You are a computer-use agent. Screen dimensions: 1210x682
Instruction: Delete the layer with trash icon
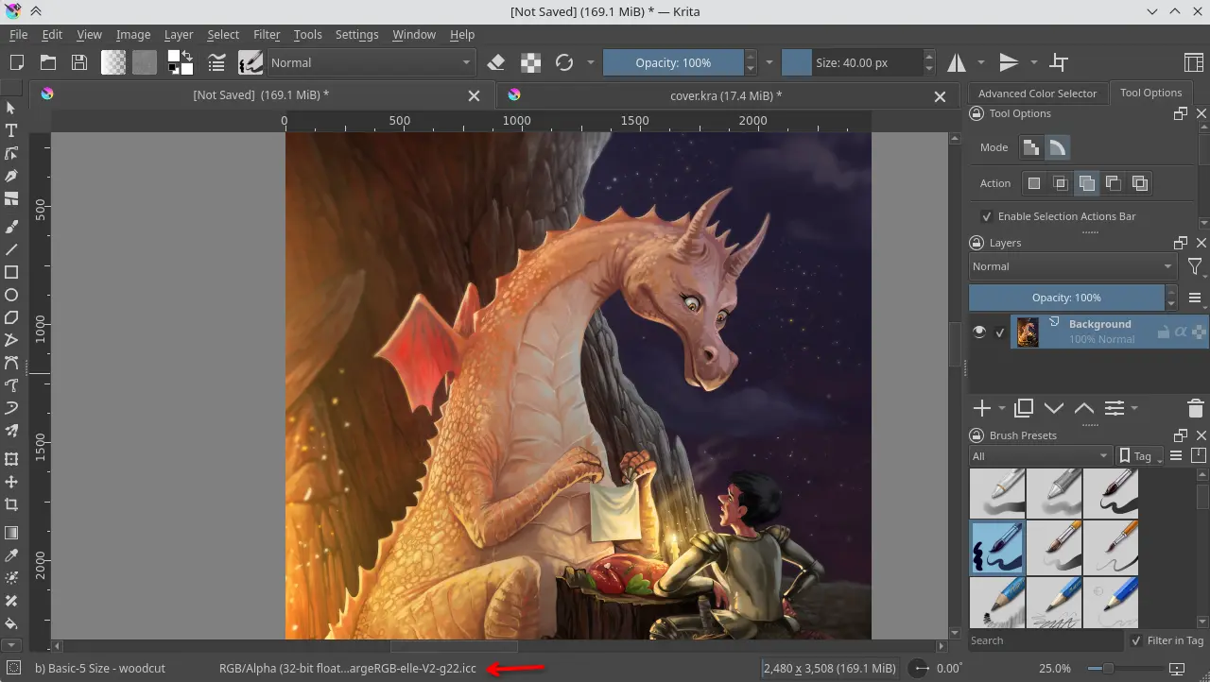point(1195,408)
